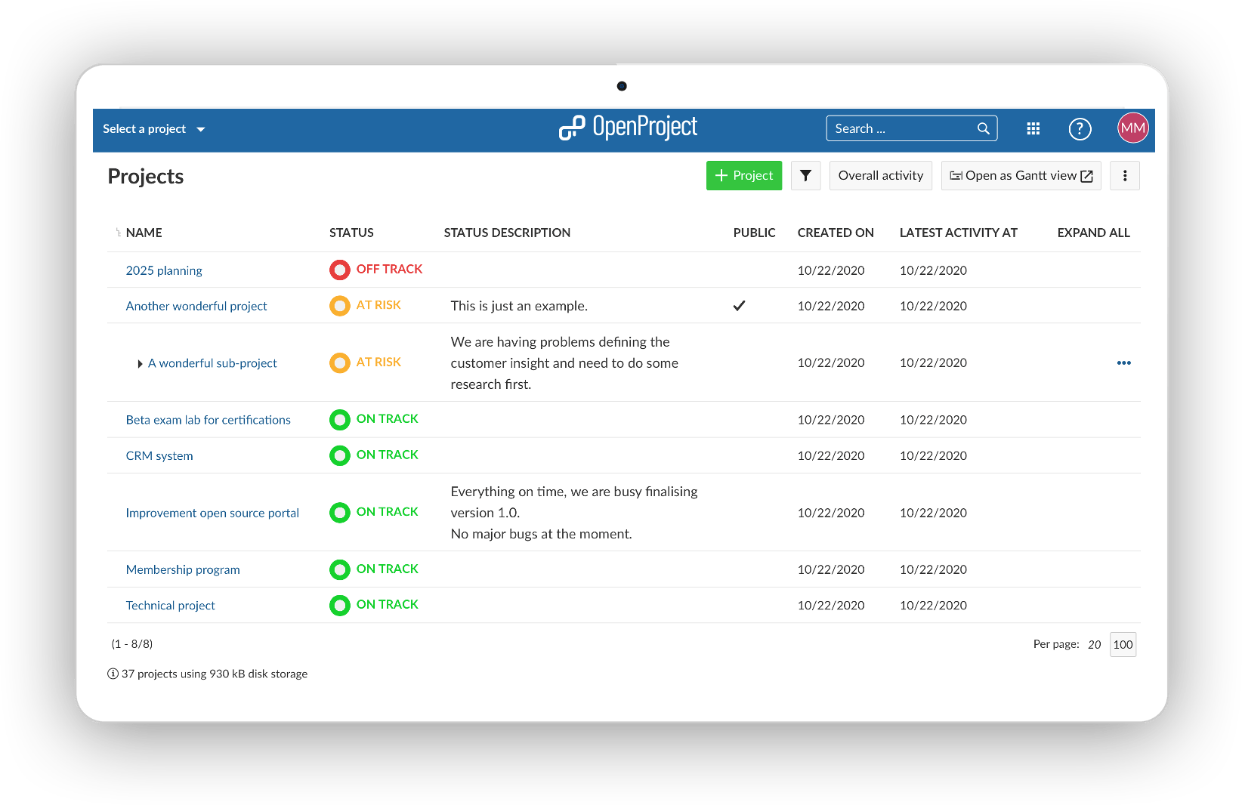Sort by the STATUS column header
The image size is (1242, 805).
click(351, 233)
